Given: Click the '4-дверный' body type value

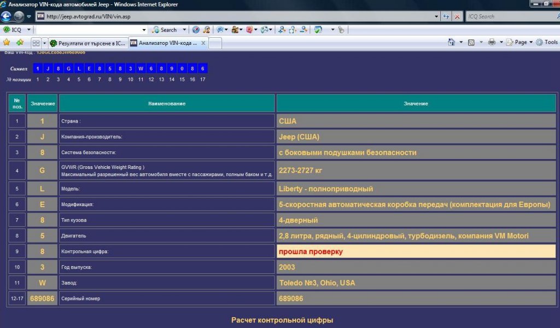Looking at the screenshot, I should coord(298,220).
